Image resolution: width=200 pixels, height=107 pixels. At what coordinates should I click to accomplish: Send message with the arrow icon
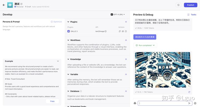[189, 103]
